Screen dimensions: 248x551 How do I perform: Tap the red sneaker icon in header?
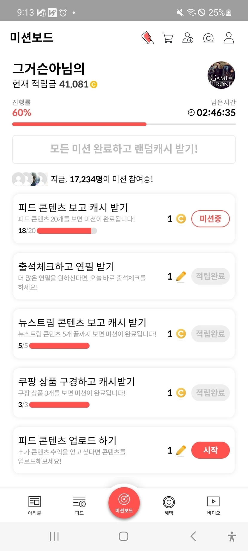tap(147, 38)
